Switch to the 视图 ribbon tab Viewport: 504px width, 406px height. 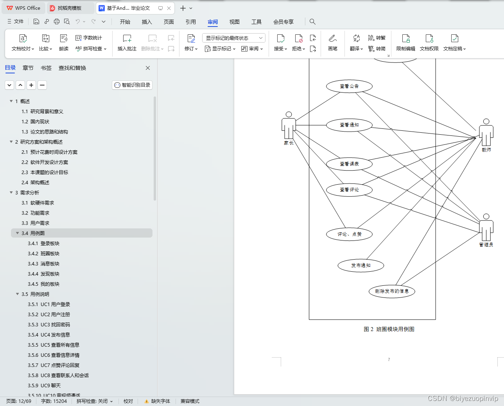pyautogui.click(x=235, y=22)
